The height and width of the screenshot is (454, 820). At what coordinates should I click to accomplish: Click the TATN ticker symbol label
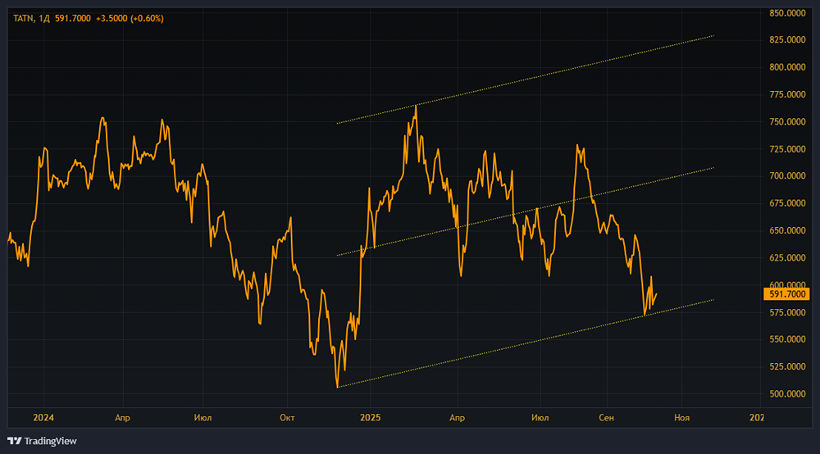pyautogui.click(x=23, y=18)
